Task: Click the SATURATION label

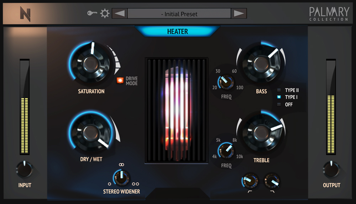Action: (91, 92)
